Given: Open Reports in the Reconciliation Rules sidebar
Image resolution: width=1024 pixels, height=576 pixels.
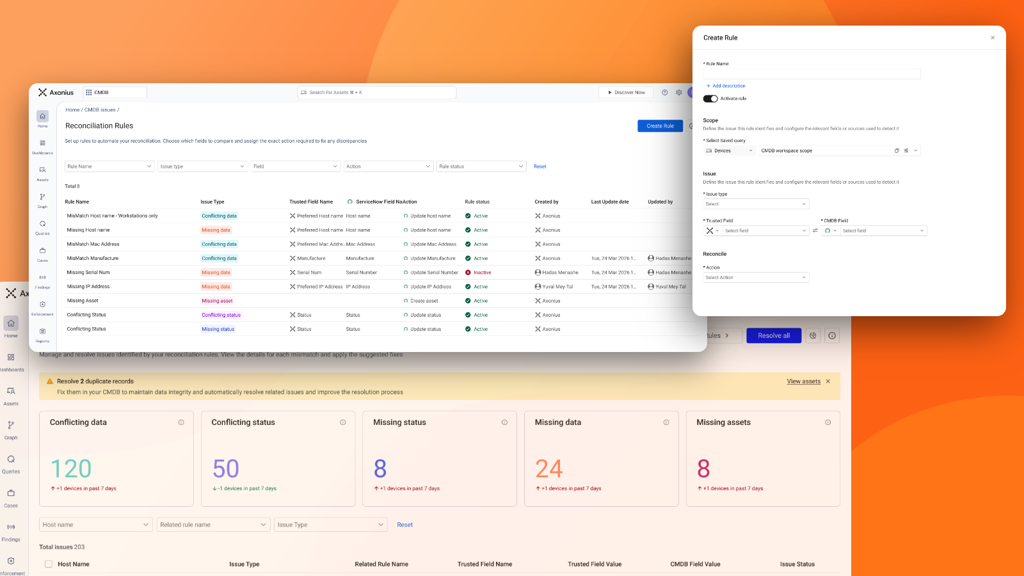Looking at the screenshot, I should point(42,335).
